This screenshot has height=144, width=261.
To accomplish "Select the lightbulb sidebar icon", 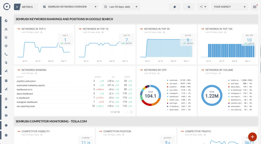I will pos(6,63).
